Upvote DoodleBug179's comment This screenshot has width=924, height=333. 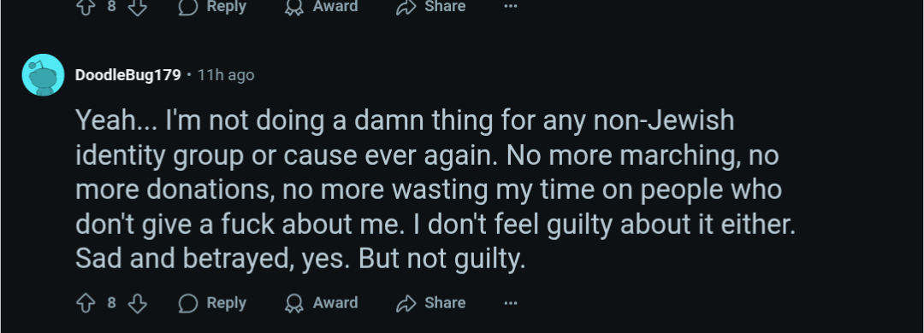(86, 303)
